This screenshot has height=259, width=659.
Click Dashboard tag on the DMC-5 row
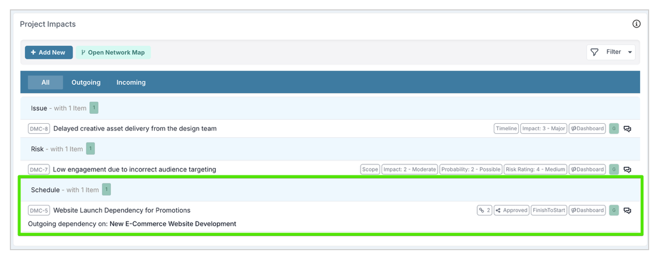[x=587, y=210]
